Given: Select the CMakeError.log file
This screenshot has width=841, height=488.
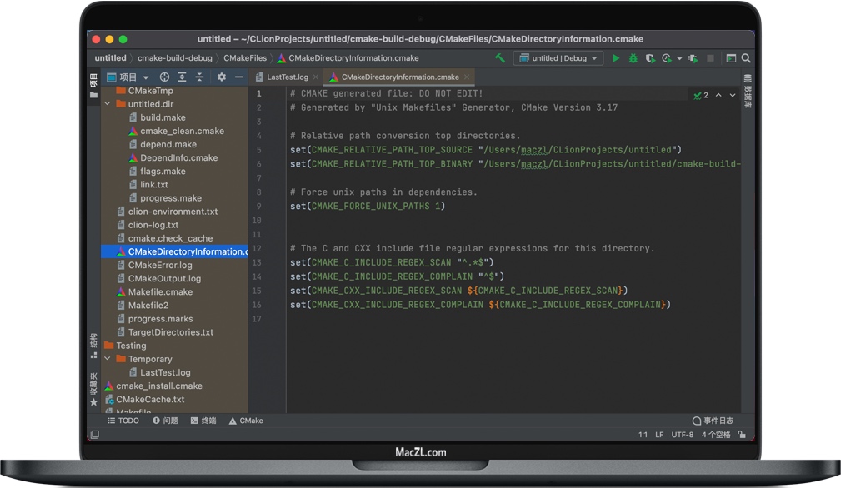Looking at the screenshot, I should 169,265.
